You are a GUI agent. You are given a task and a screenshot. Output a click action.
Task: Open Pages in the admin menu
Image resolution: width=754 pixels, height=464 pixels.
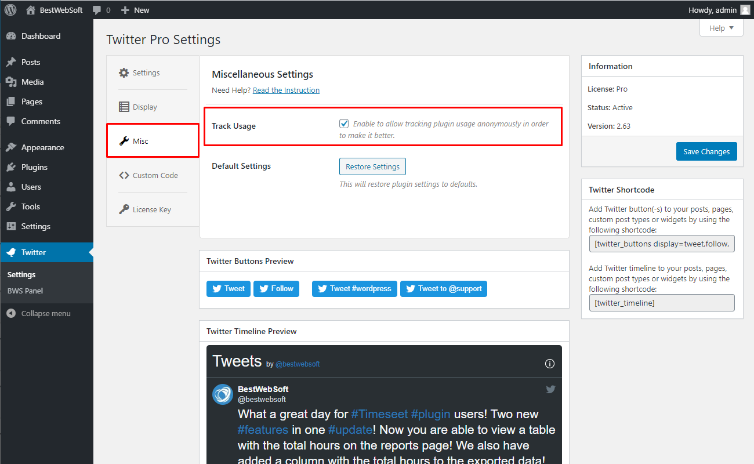(46, 101)
